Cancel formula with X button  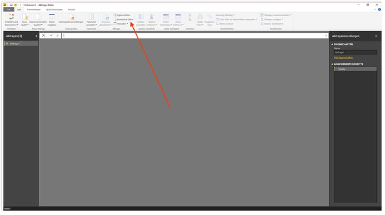pos(44,36)
